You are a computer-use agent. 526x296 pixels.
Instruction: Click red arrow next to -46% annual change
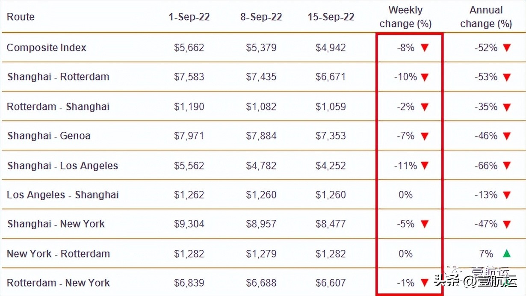pyautogui.click(x=507, y=136)
